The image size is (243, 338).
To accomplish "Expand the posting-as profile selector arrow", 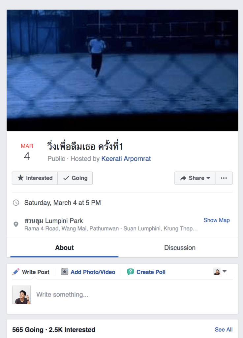I will 225,272.
